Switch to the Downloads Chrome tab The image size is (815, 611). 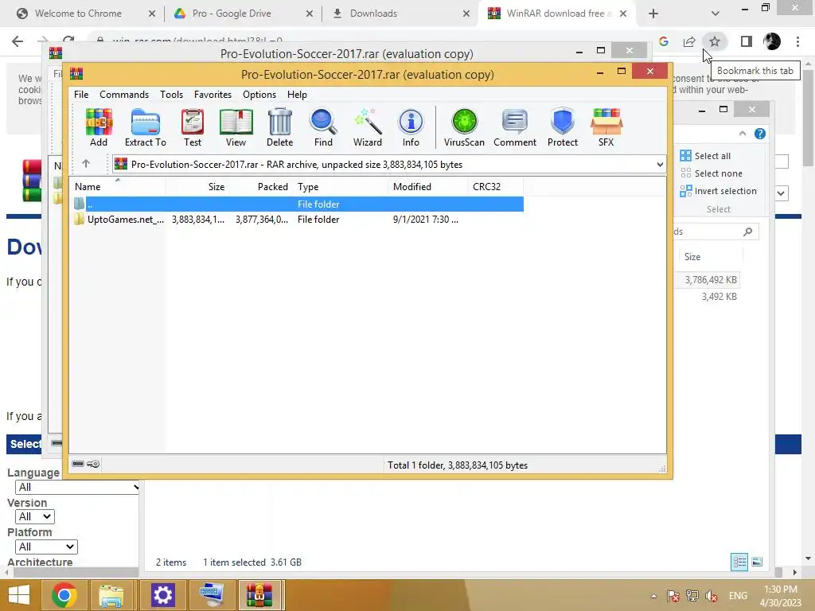pos(373,14)
